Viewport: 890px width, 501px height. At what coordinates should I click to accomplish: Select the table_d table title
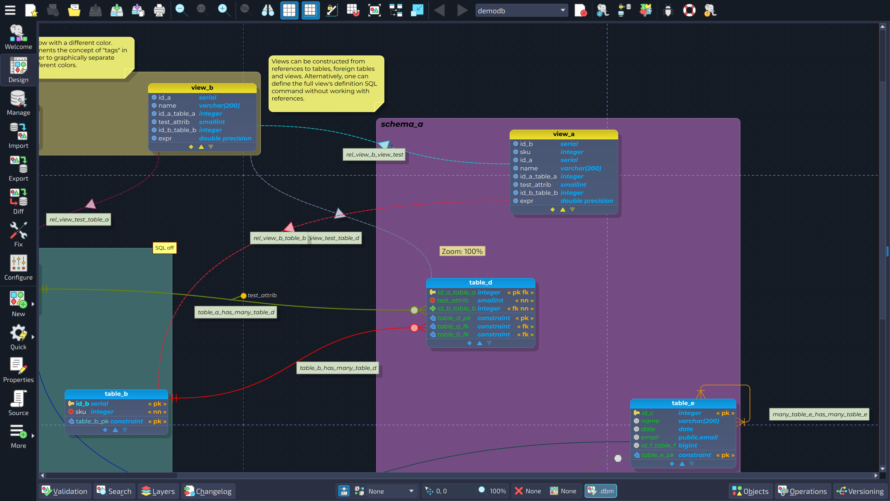point(481,282)
